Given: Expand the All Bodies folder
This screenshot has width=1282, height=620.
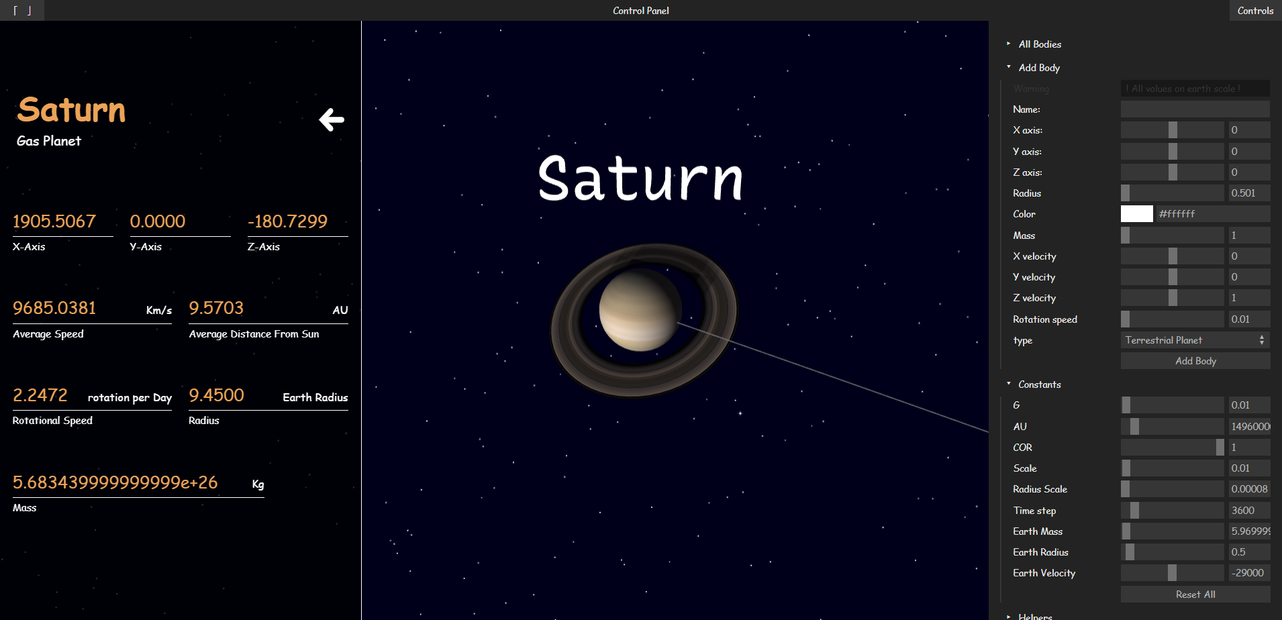Looking at the screenshot, I should coord(1039,44).
